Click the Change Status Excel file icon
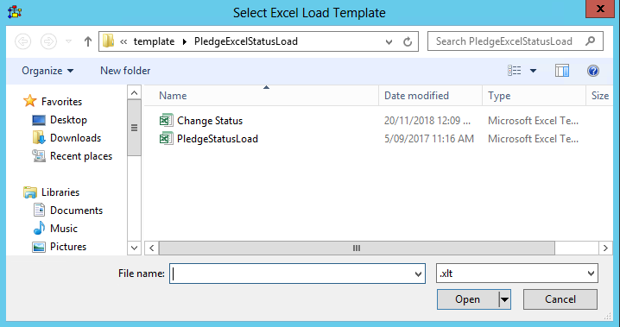Screen dimensions: 620x327 [x=166, y=120]
